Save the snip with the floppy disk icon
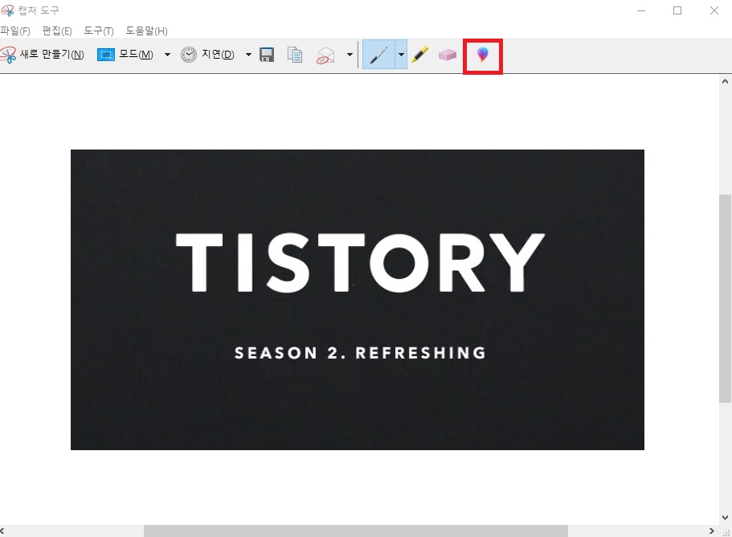 click(x=267, y=55)
